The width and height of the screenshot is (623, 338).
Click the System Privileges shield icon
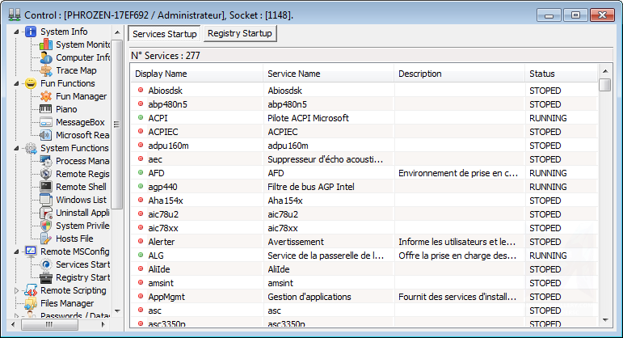coord(46,226)
